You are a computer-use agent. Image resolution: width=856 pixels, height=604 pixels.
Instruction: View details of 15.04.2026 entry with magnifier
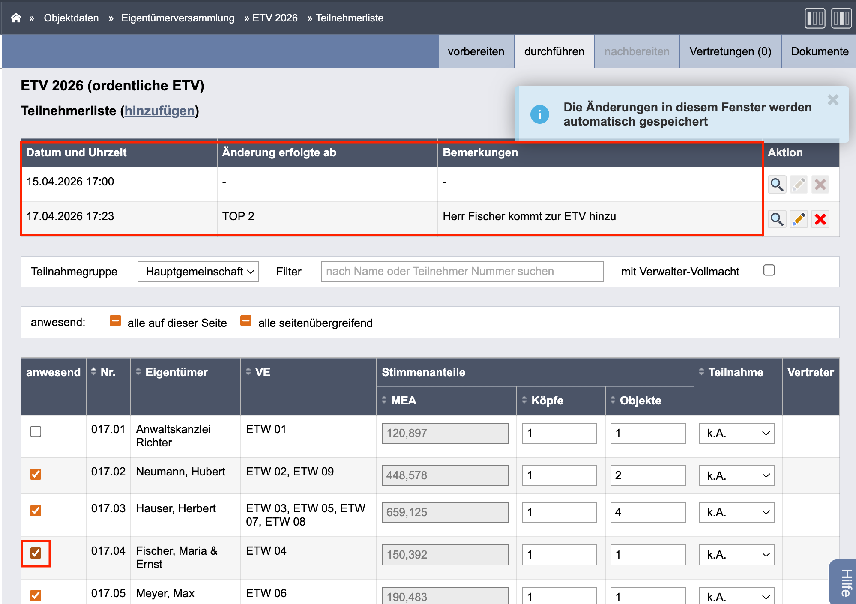(777, 185)
